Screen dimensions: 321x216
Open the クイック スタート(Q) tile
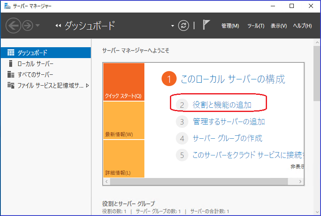[x=124, y=82]
